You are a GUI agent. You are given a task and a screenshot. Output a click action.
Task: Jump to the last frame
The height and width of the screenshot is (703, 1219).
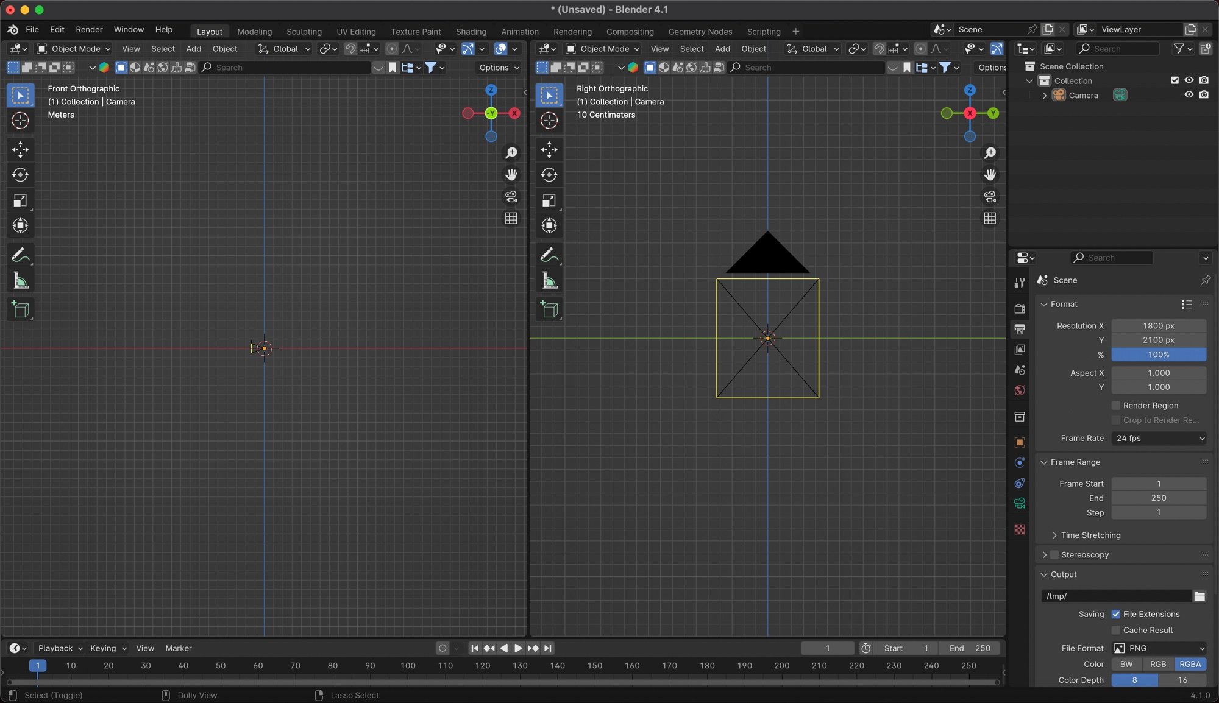point(547,649)
